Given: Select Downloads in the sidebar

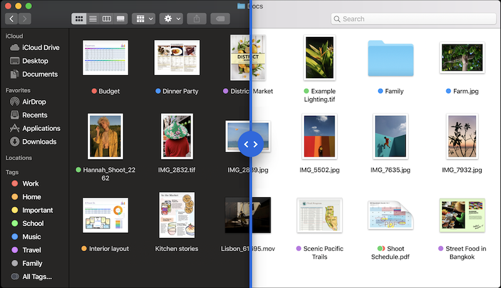Looking at the screenshot, I should 39,141.
